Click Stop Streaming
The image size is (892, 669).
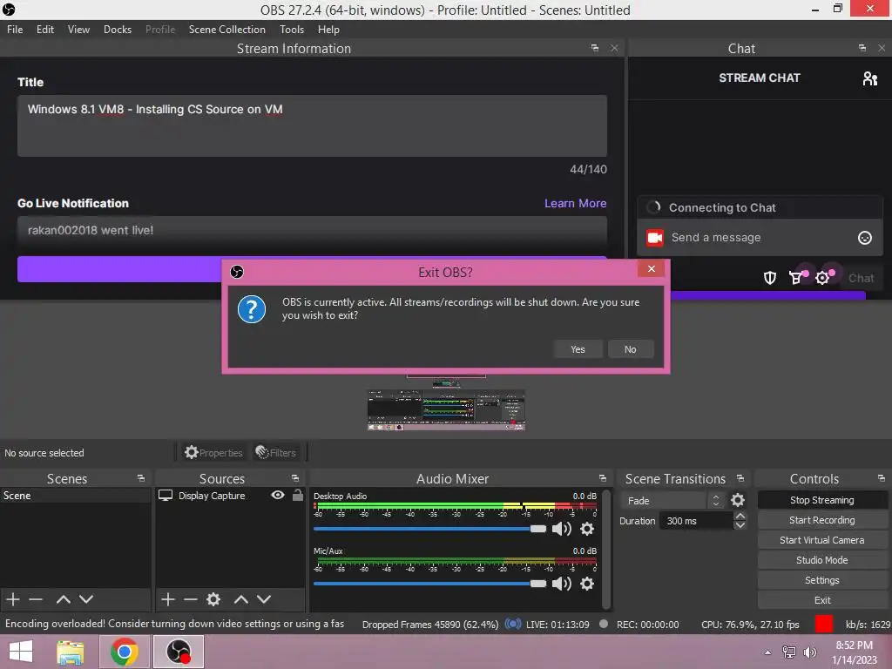pos(822,500)
